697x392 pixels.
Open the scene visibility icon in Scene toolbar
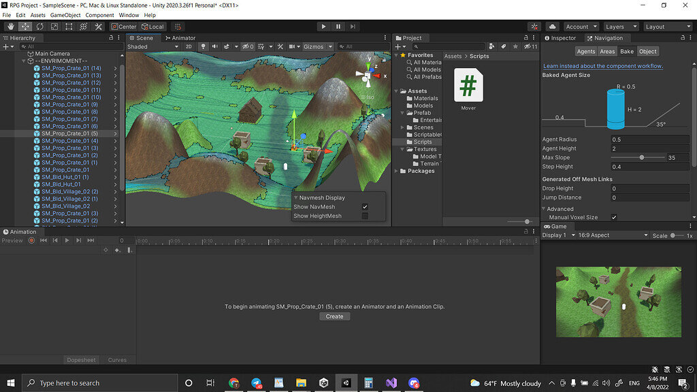246,46
